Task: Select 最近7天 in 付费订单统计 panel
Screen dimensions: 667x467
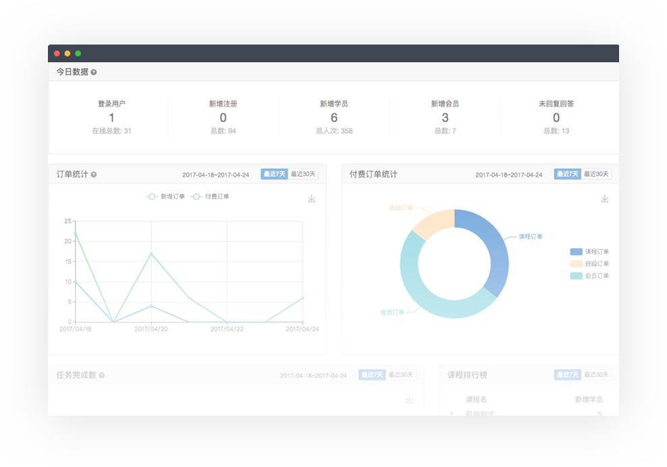Action: point(568,174)
